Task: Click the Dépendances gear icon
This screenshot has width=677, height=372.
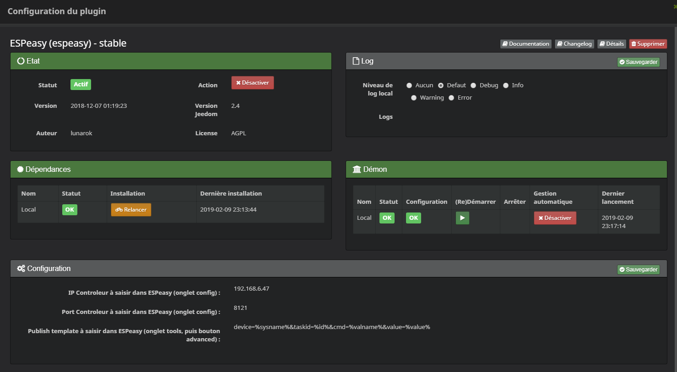Action: pyautogui.click(x=20, y=169)
